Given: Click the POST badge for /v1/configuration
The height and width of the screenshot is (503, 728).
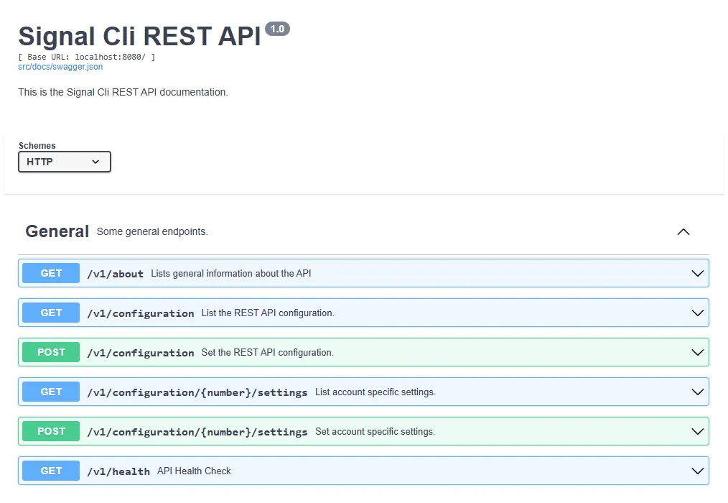Looking at the screenshot, I should (51, 352).
